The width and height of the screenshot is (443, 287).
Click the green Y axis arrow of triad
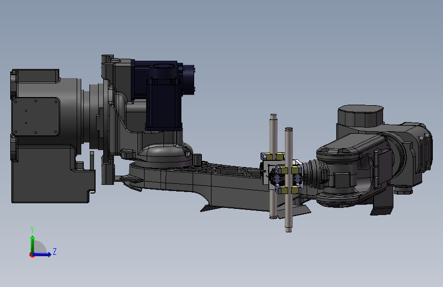(33, 244)
